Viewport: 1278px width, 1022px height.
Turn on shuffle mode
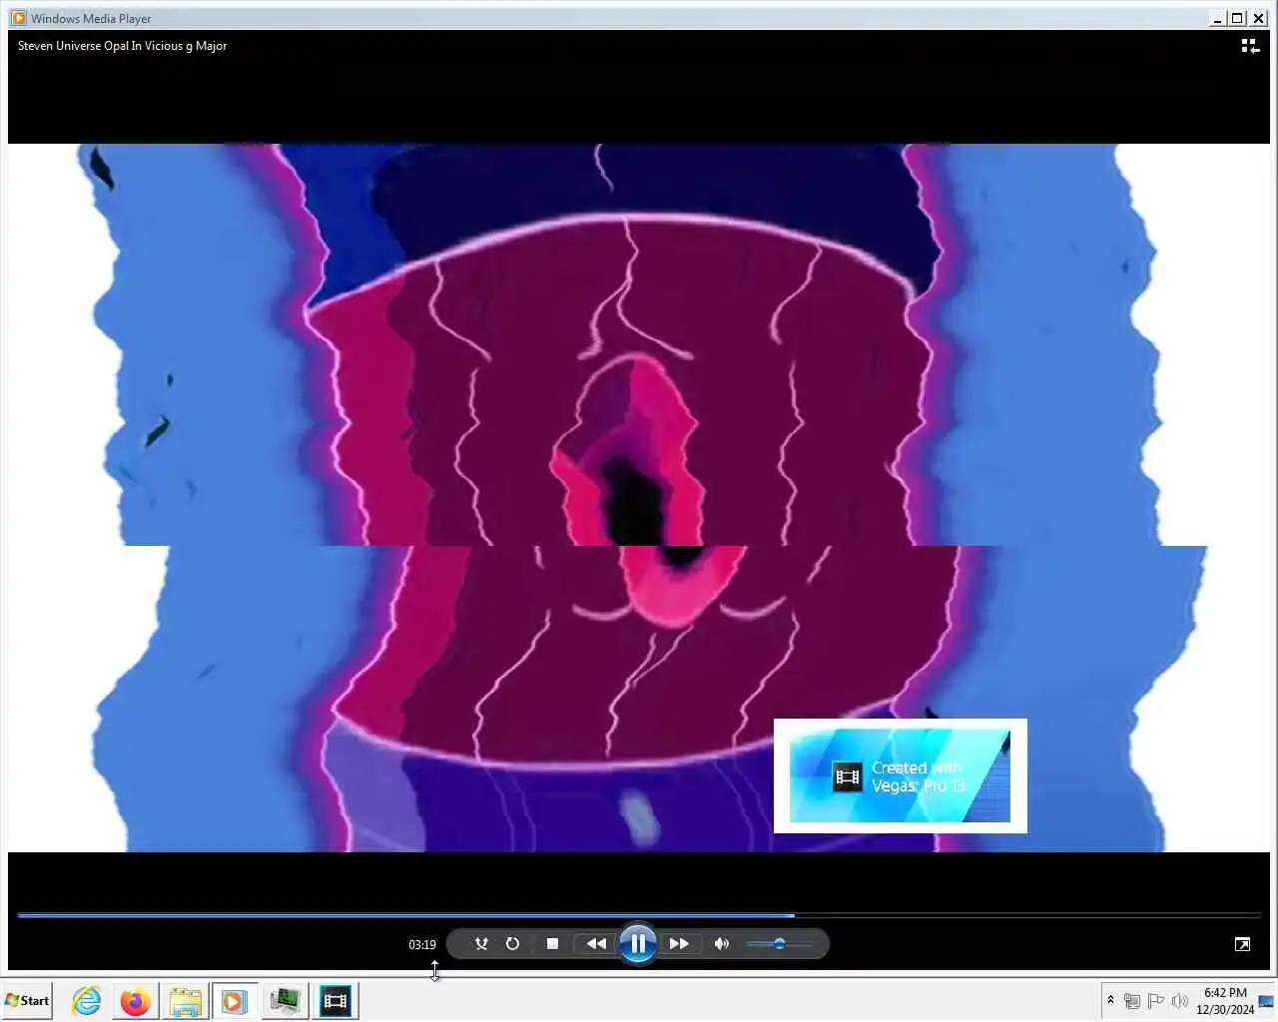(481, 943)
